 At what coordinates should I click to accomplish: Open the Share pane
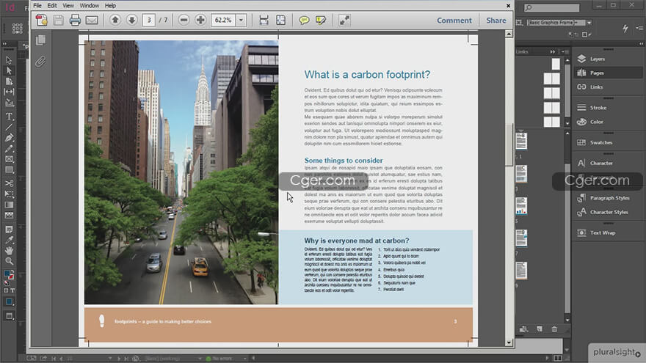[496, 21]
